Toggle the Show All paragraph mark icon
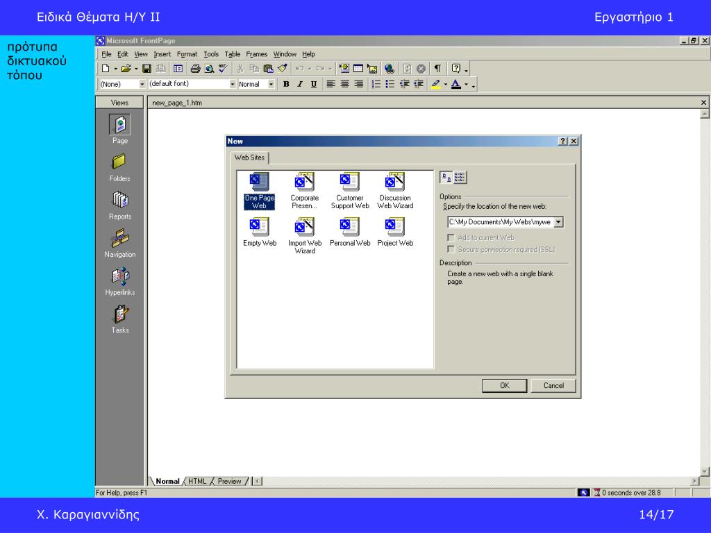The width and height of the screenshot is (711, 533). (437, 69)
